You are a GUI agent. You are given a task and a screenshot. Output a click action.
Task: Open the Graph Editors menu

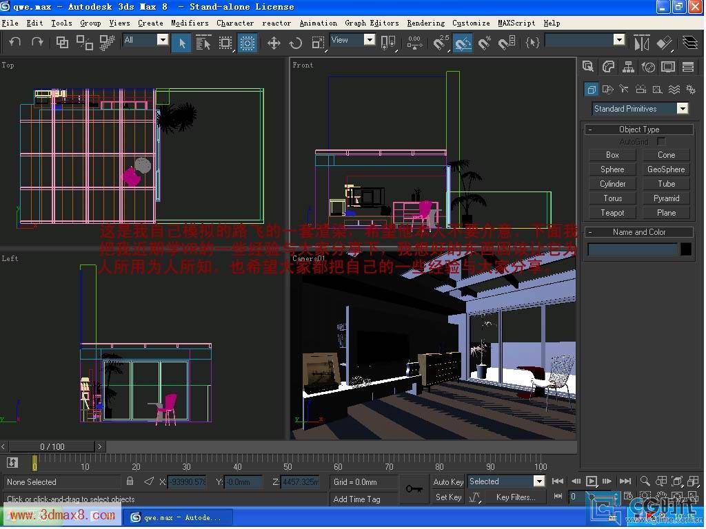[372, 23]
